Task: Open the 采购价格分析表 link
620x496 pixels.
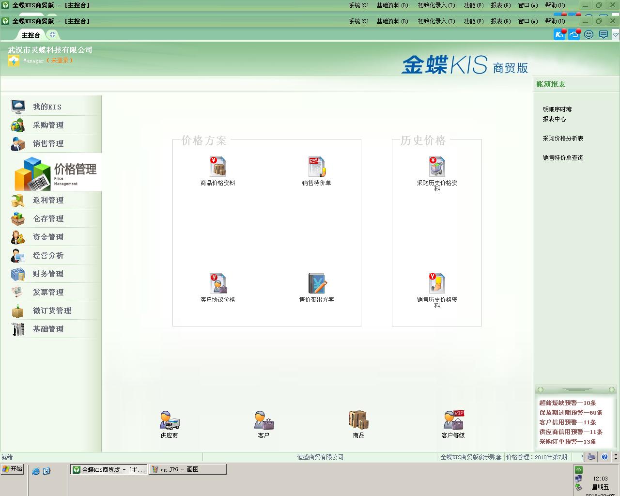Action: (x=563, y=139)
